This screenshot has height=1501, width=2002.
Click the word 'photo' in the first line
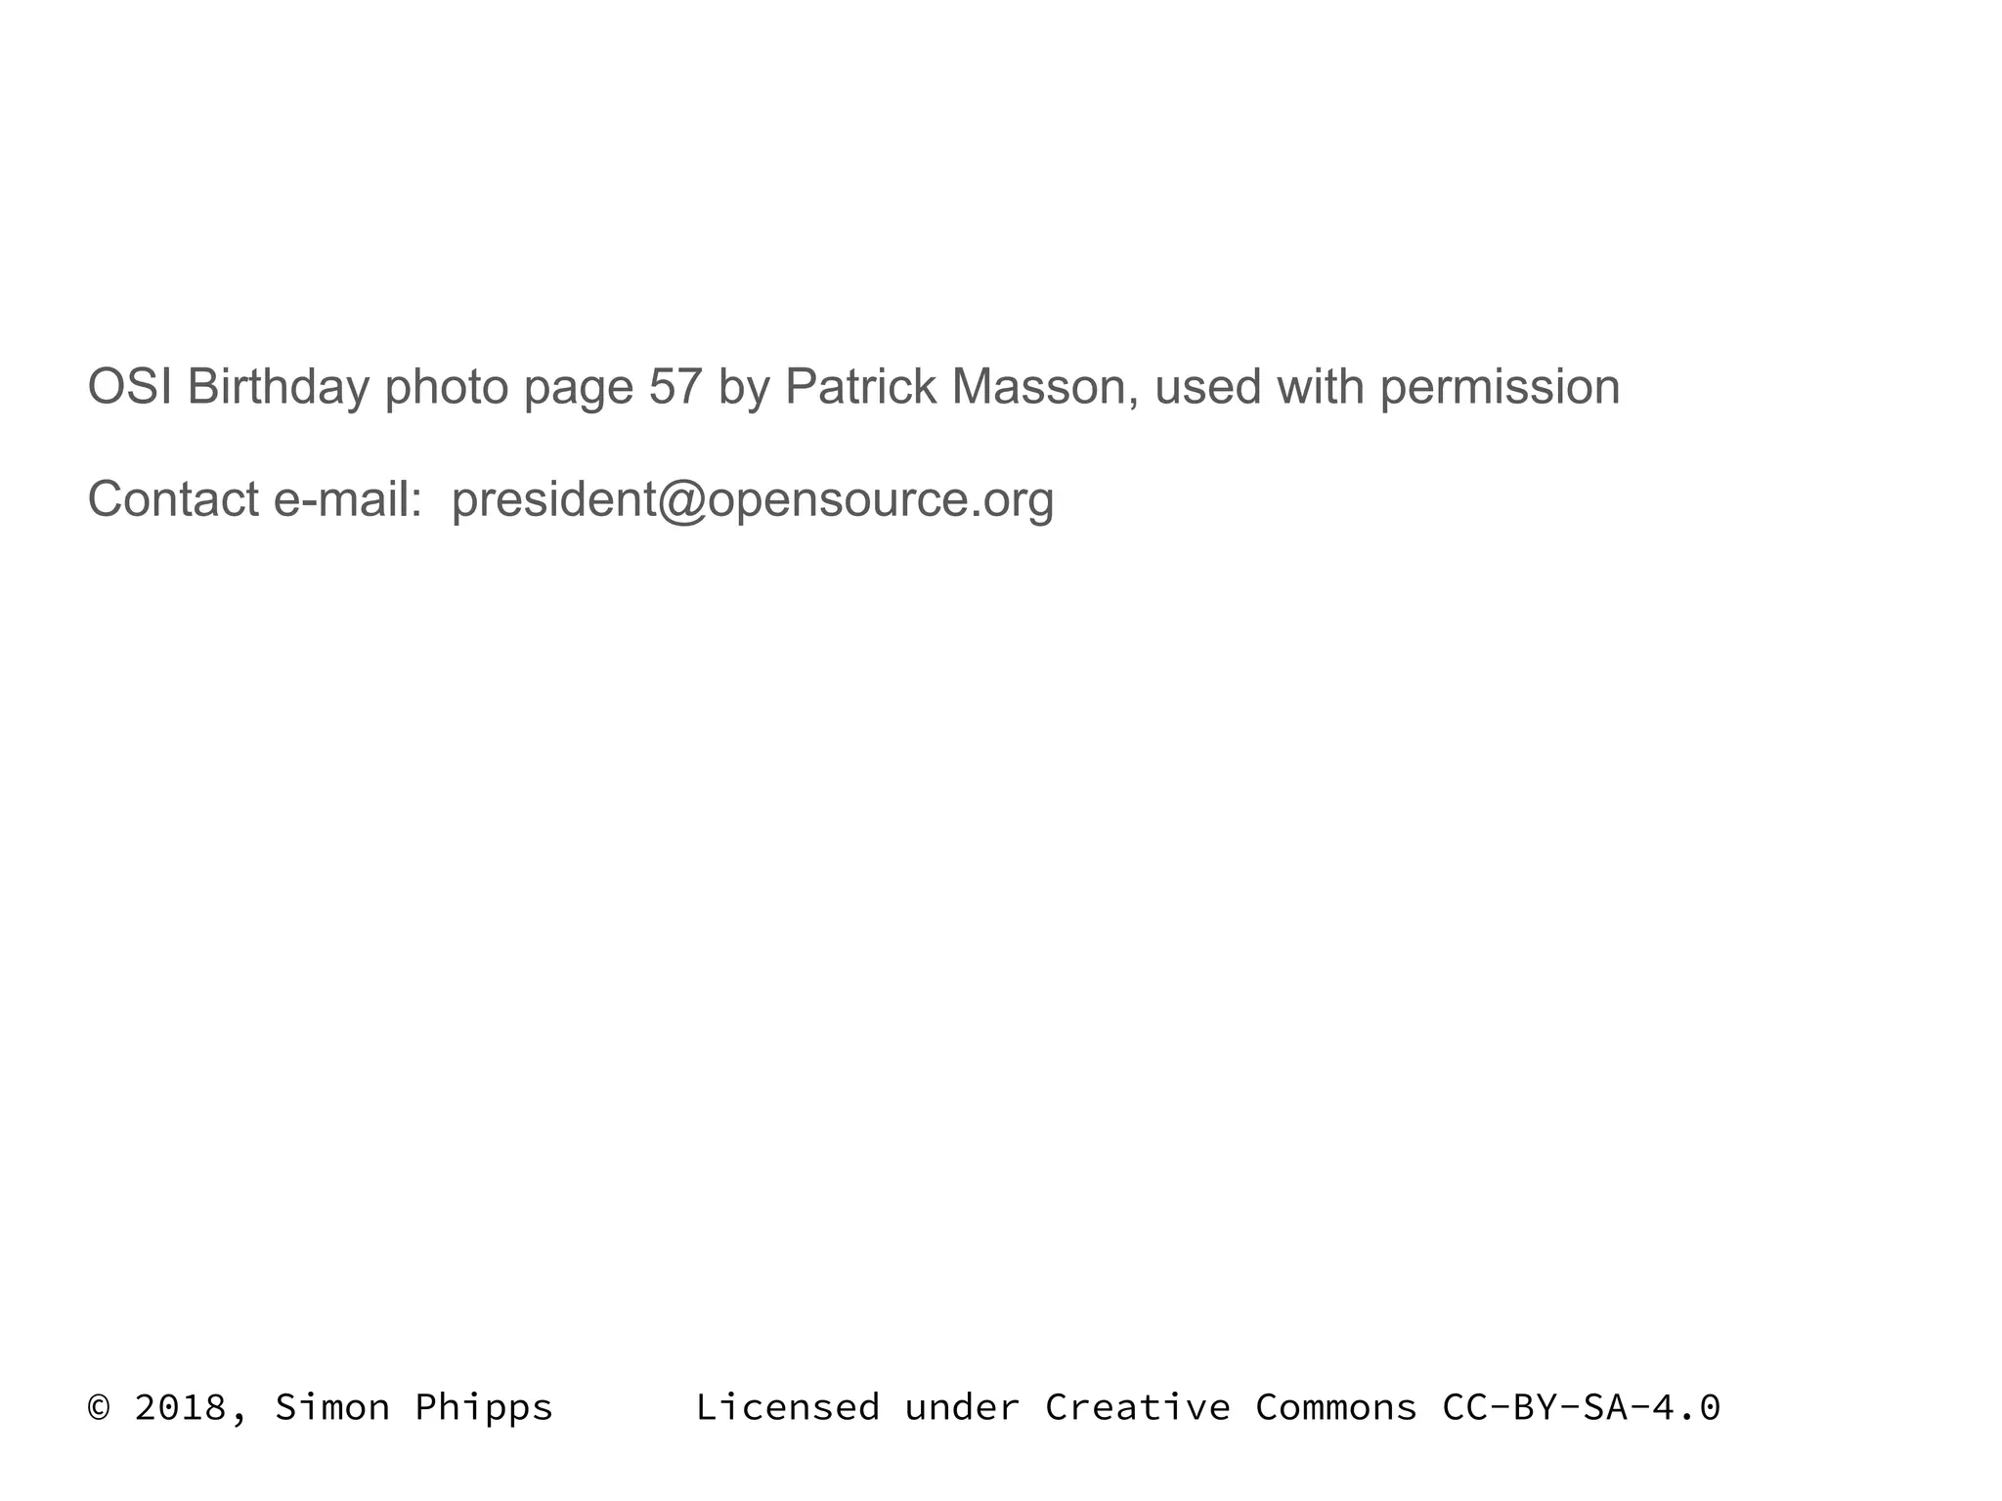[x=447, y=389]
